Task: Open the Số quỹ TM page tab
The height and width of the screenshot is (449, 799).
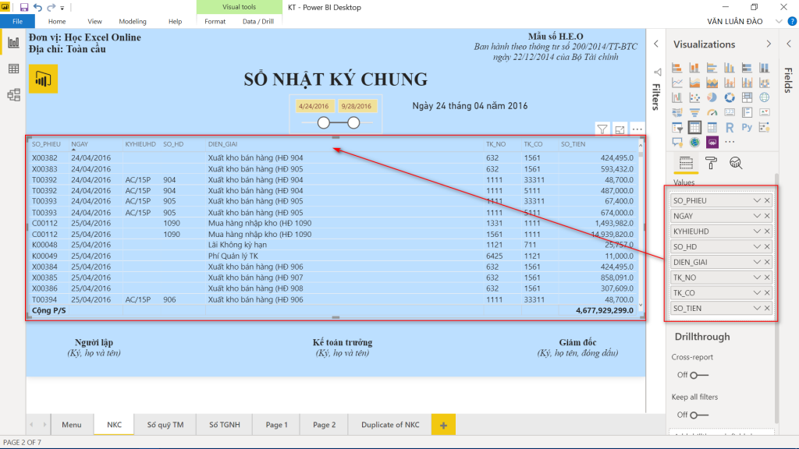Action: pyautogui.click(x=165, y=425)
